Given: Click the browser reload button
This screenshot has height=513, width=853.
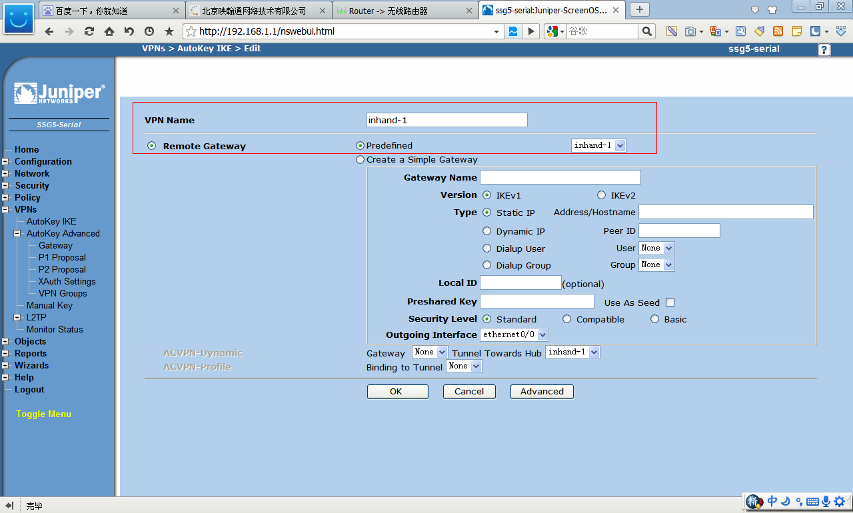Looking at the screenshot, I should [89, 31].
